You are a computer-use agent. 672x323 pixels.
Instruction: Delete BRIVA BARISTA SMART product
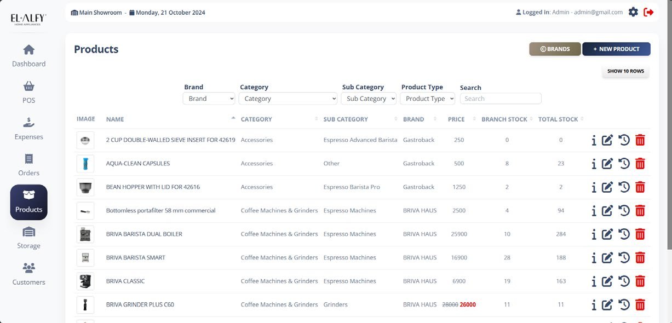click(x=640, y=258)
